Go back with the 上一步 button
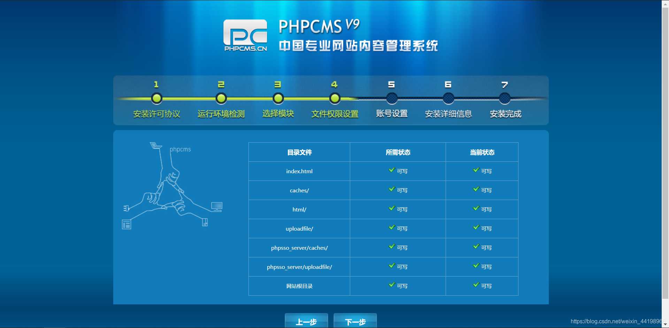The width and height of the screenshot is (669, 328). 306,321
